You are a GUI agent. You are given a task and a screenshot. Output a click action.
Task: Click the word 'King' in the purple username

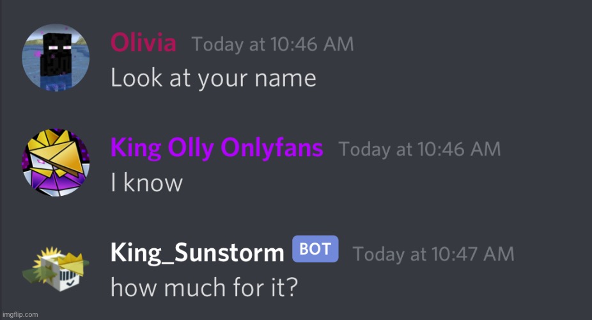pos(136,149)
